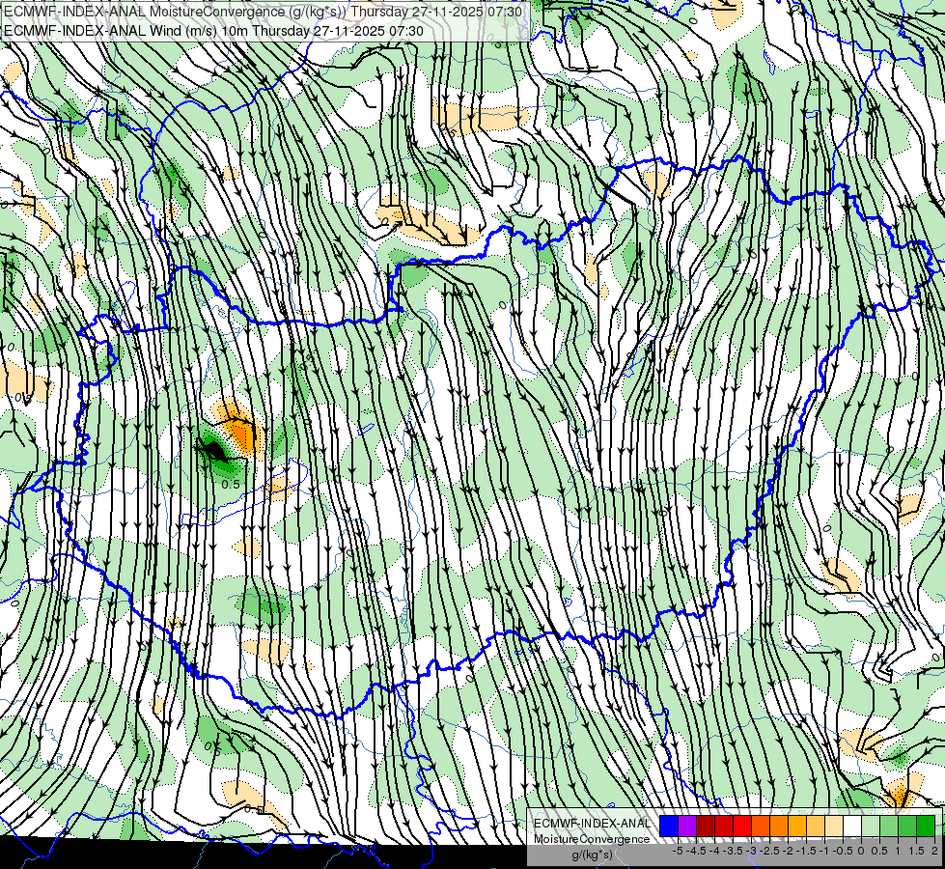Click the darkest green convergence core on the map
The height and width of the screenshot is (869, 945).
(x=214, y=449)
